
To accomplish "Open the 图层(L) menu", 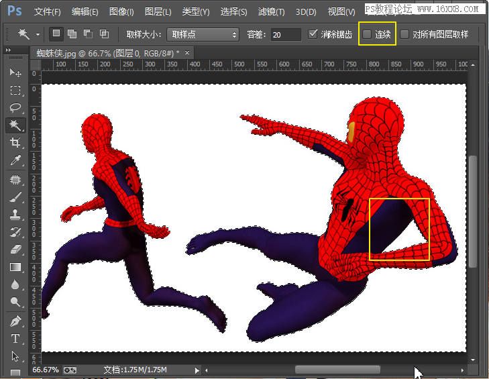I will click(x=158, y=12).
